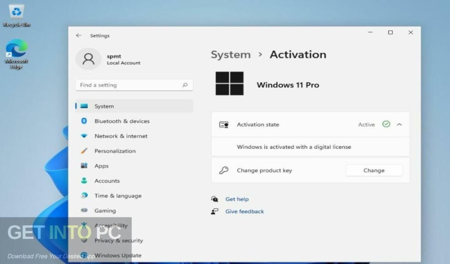Click the green Active checkmark icon

[386, 125]
